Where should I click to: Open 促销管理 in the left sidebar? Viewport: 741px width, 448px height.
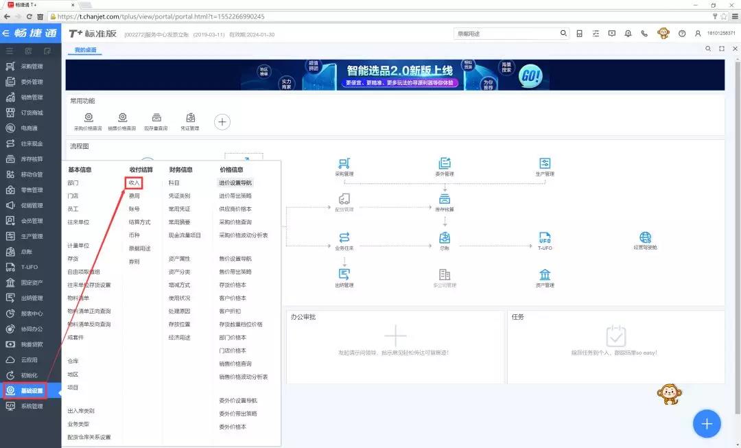(x=31, y=206)
